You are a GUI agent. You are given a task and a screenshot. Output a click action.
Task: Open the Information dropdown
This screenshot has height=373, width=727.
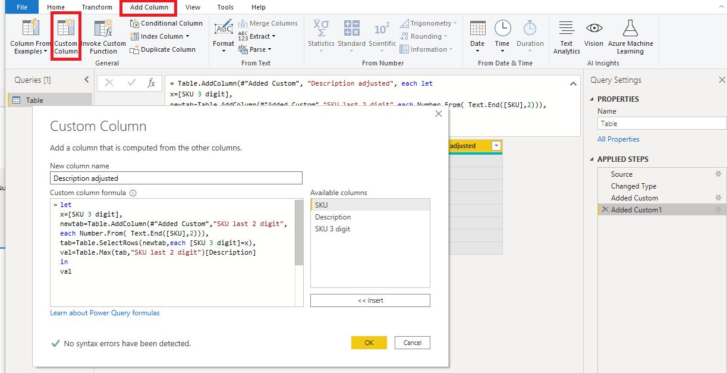tap(427, 49)
